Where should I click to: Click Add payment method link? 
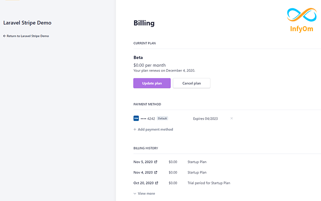click(x=153, y=130)
